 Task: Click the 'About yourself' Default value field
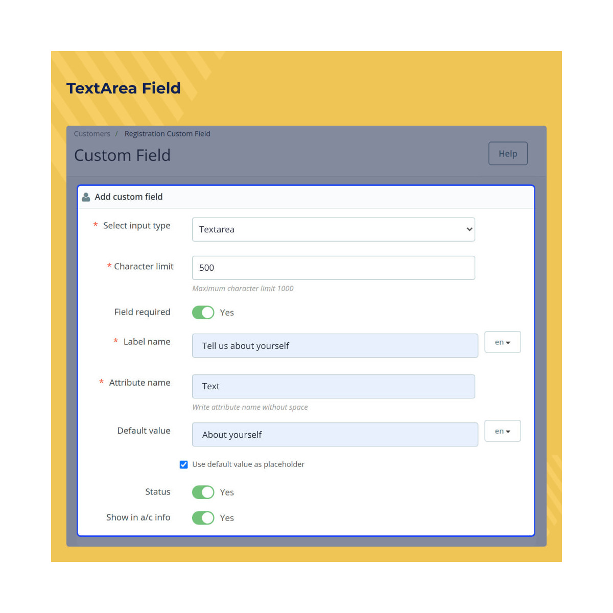(x=335, y=434)
